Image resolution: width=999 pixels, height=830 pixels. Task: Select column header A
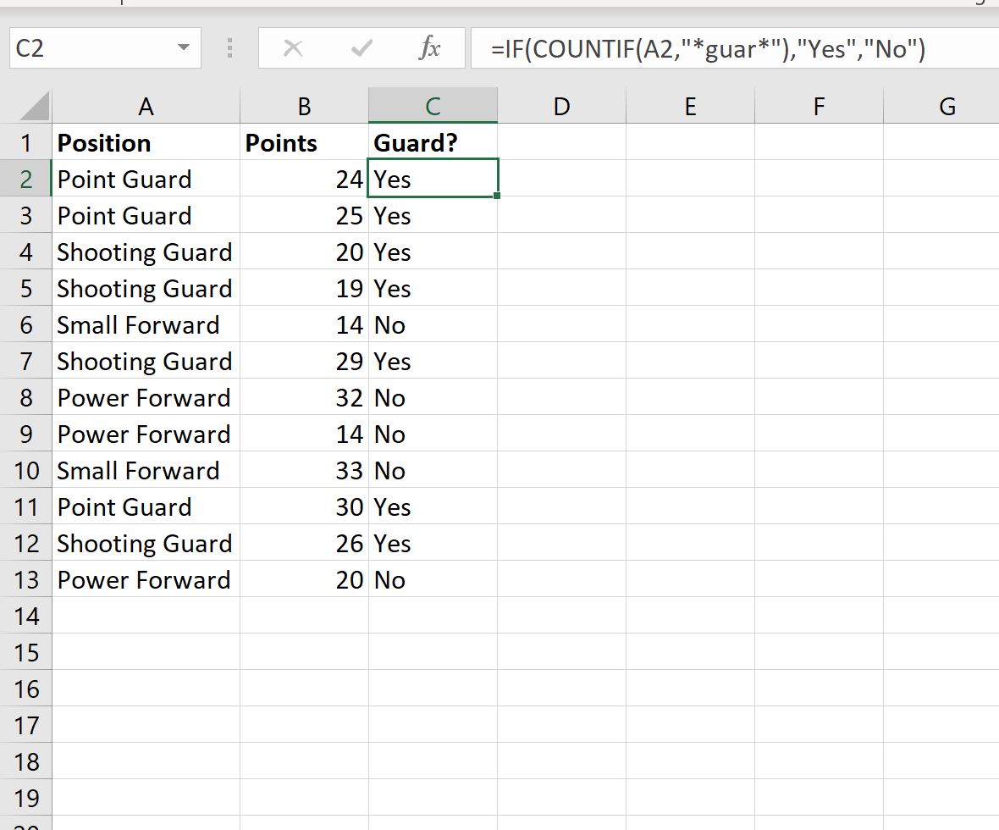tap(146, 105)
